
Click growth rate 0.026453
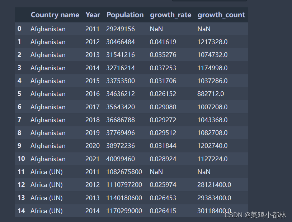point(163,198)
